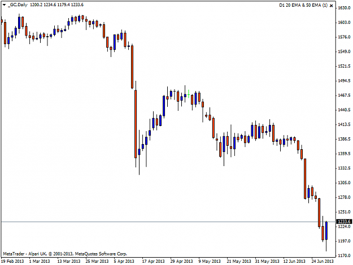This screenshot has height=265, width=353.
Task: Click the 1467.5 price scale label
Action: (344, 95)
